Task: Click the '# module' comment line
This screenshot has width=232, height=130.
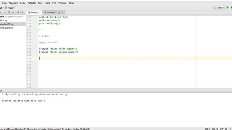Action: pyautogui.click(x=44, y=36)
